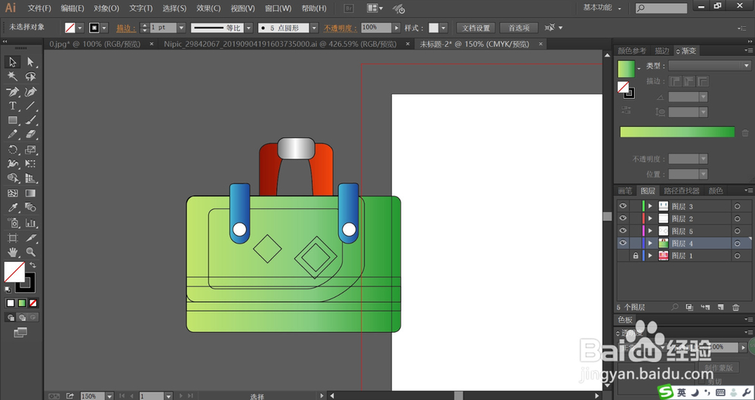This screenshot has width=755, height=400.
Task: Click opacity 100% input field
Action: point(376,28)
